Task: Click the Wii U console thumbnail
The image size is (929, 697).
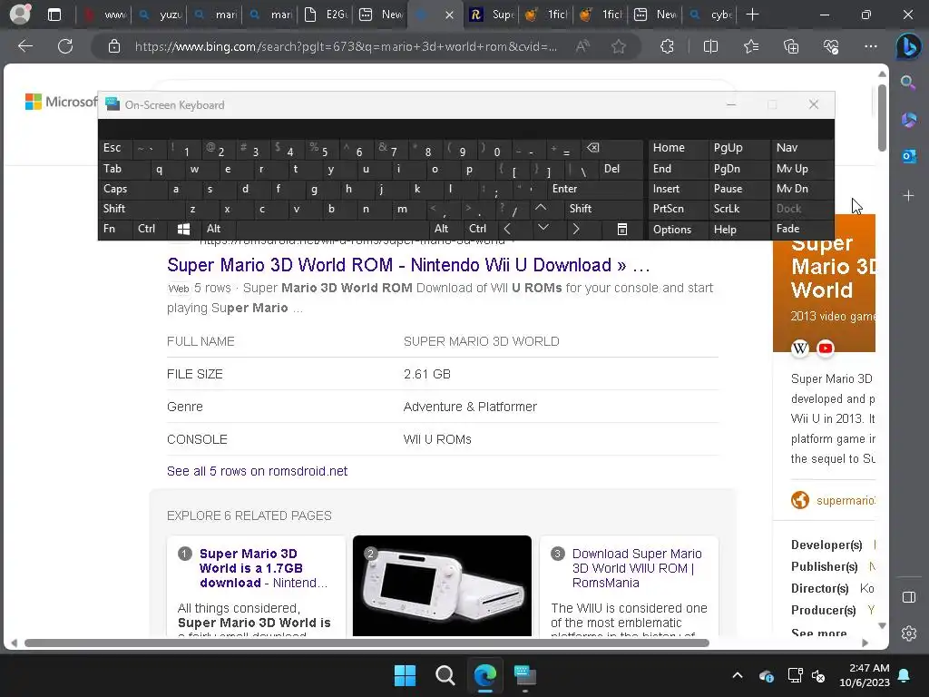Action: (x=442, y=585)
